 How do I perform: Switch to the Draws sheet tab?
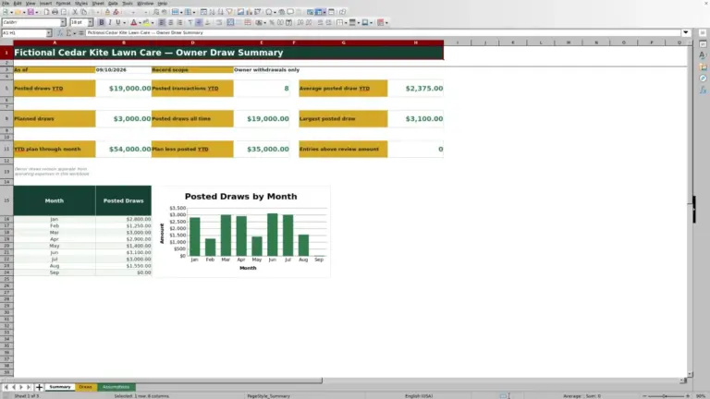(85, 387)
